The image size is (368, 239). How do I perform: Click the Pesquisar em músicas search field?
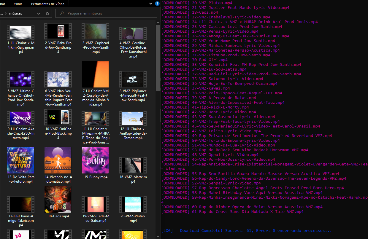pos(106,13)
